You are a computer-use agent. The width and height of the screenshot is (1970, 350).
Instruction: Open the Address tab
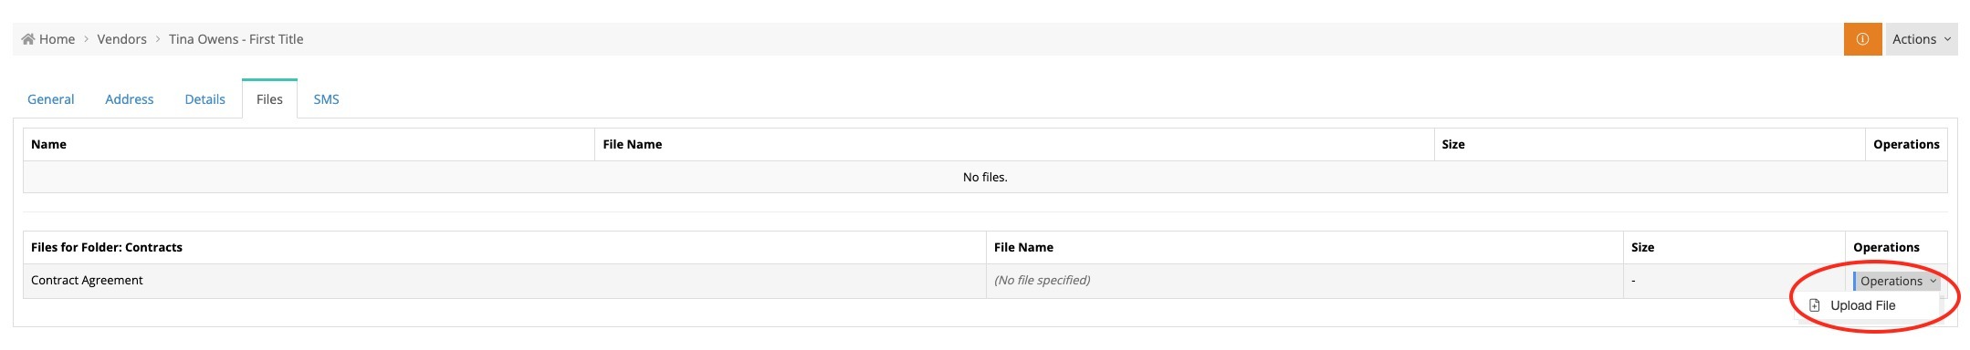(x=130, y=99)
